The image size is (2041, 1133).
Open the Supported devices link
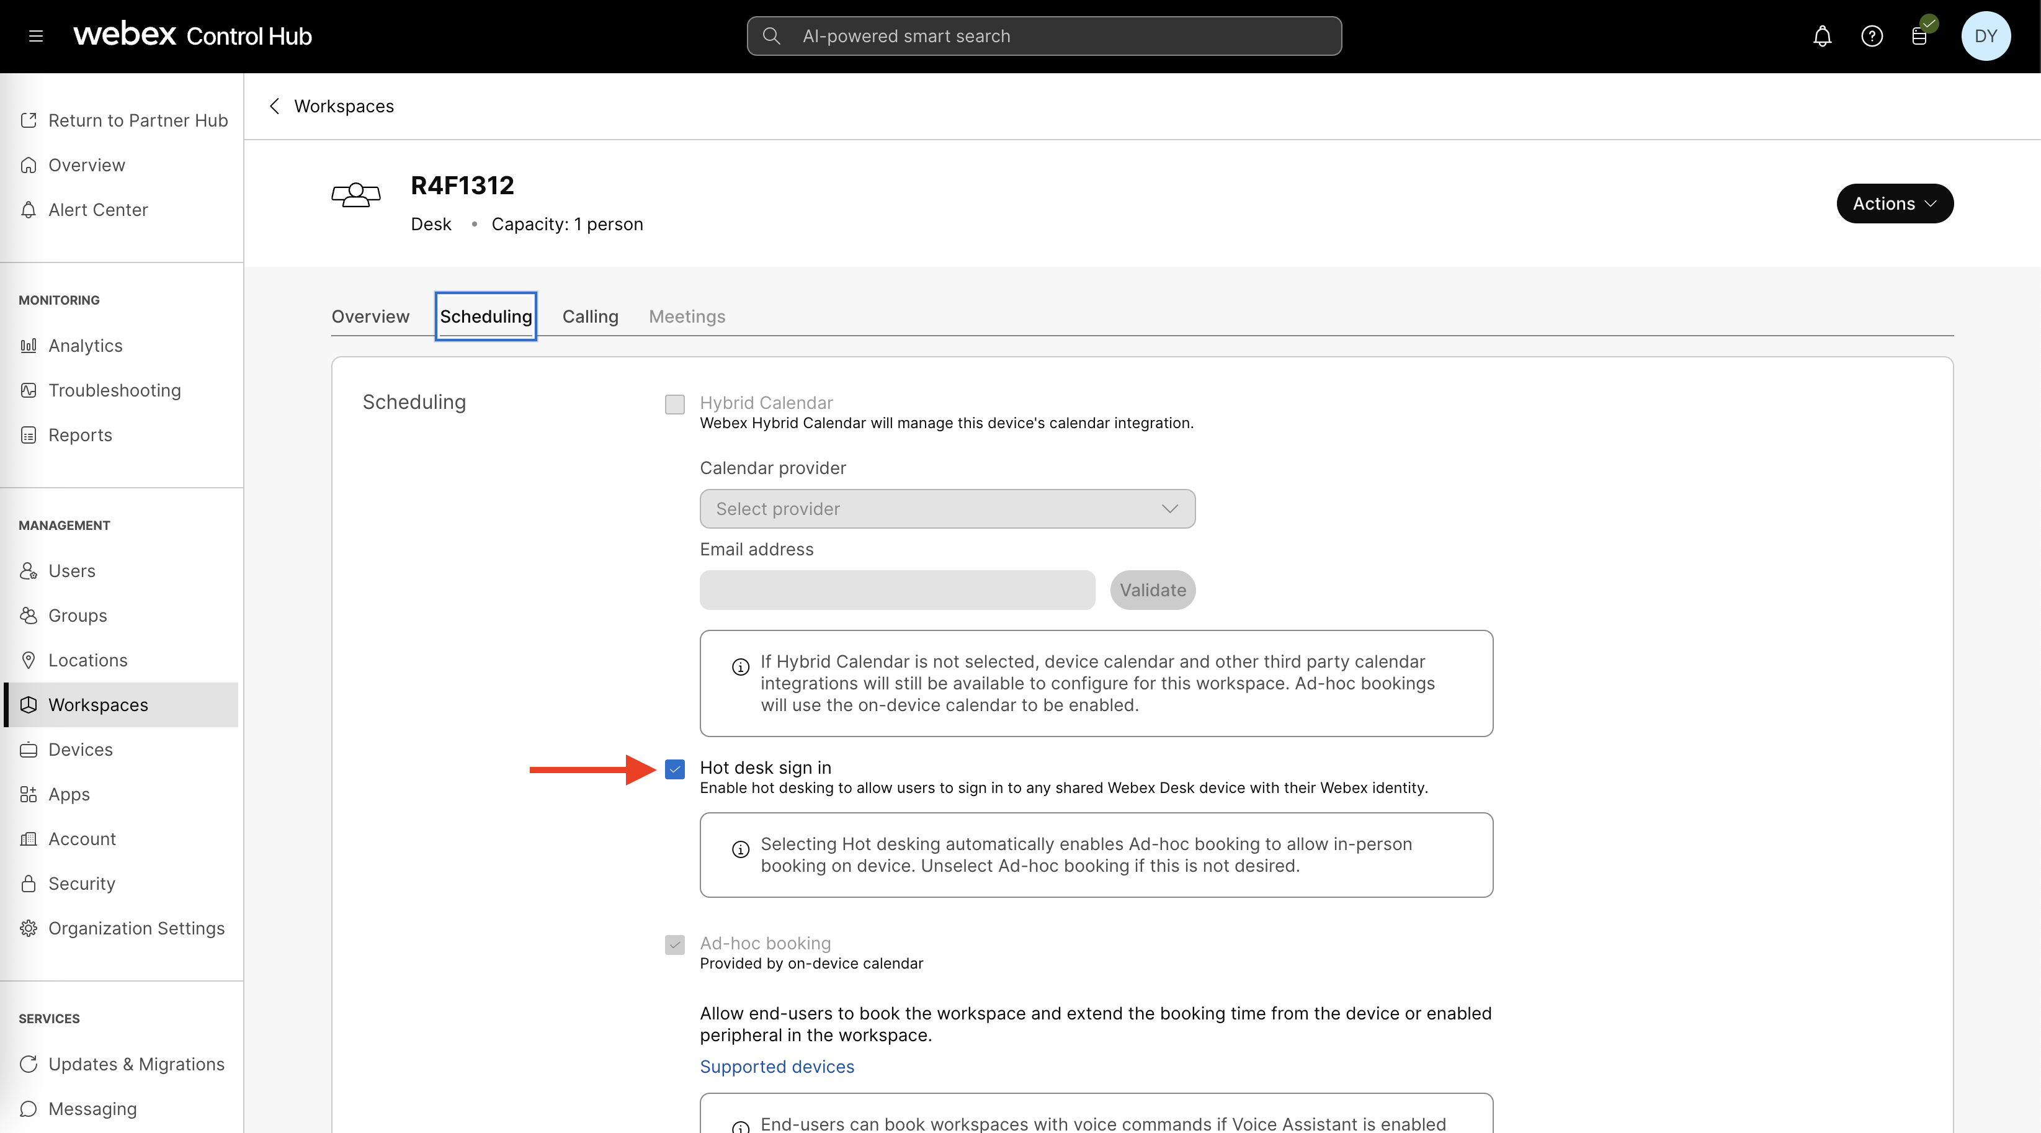777,1067
